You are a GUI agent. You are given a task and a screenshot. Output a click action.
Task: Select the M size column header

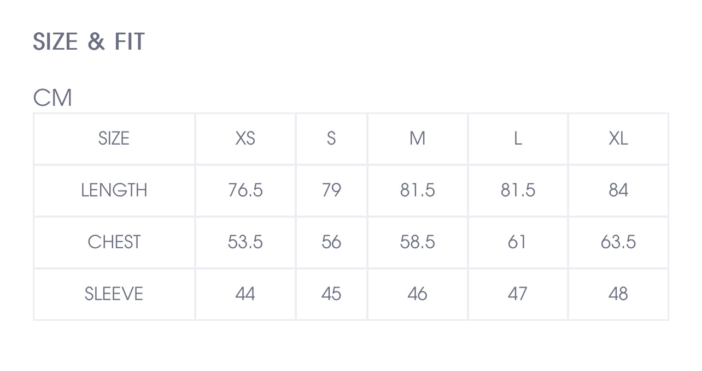[x=417, y=139]
